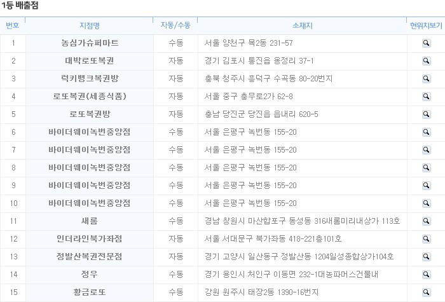Viewport: 445px width, 302px height.
Task: Select 바이더웨이녹번중앙점 in row 6
Action: click(x=90, y=132)
